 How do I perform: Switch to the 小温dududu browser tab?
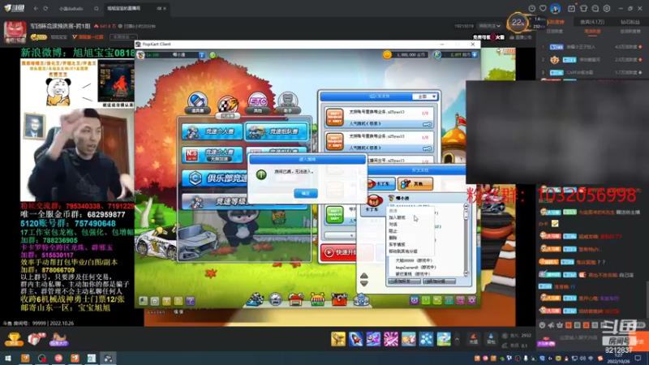(x=71, y=8)
